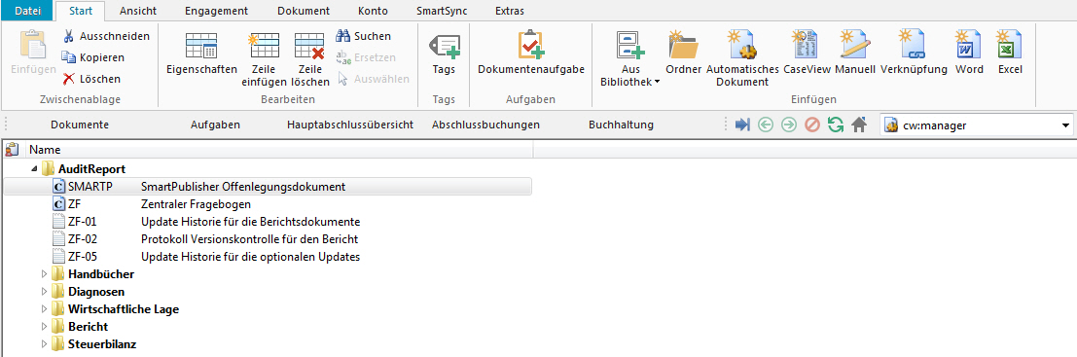Viewport: 1077px width, 357px height.
Task: Click Zeile löschen row icon
Action: click(309, 46)
